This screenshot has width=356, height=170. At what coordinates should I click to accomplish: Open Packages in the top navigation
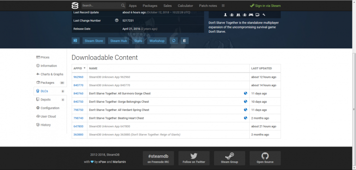pos(150,6)
